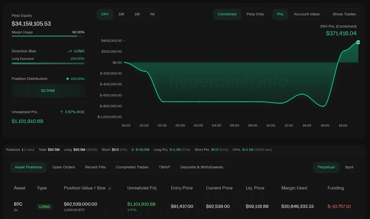This screenshot has width=370, height=219.
Task: Click the chart's latest data point marker
Action: point(358,42)
